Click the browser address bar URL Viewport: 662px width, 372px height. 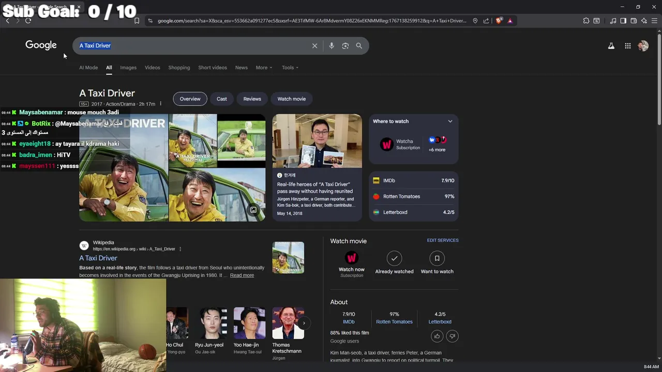click(x=312, y=21)
